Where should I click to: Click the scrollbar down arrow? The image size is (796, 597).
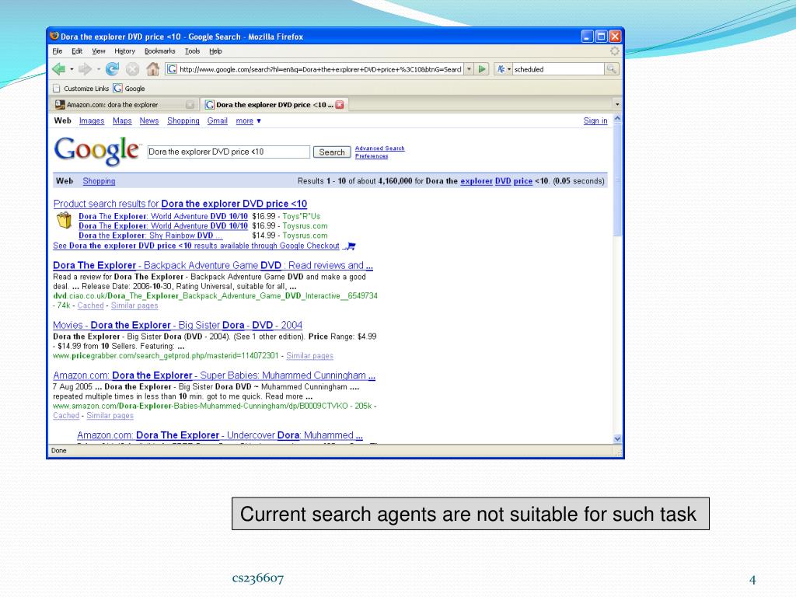(x=617, y=439)
